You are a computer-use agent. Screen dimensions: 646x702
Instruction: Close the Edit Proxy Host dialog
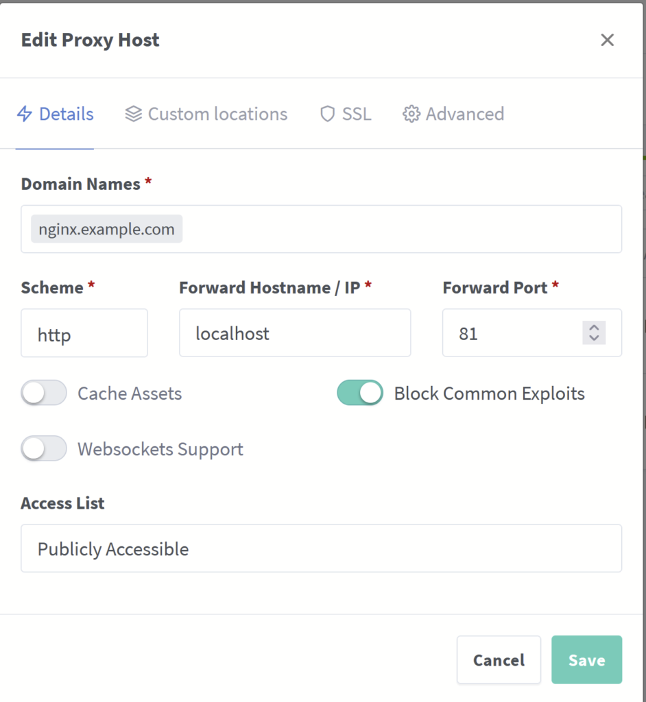point(607,40)
